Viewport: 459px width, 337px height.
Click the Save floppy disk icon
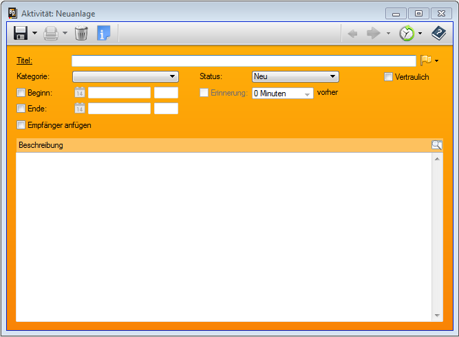(x=21, y=32)
